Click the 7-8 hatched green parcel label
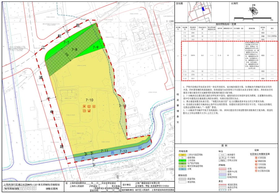 click(74, 50)
